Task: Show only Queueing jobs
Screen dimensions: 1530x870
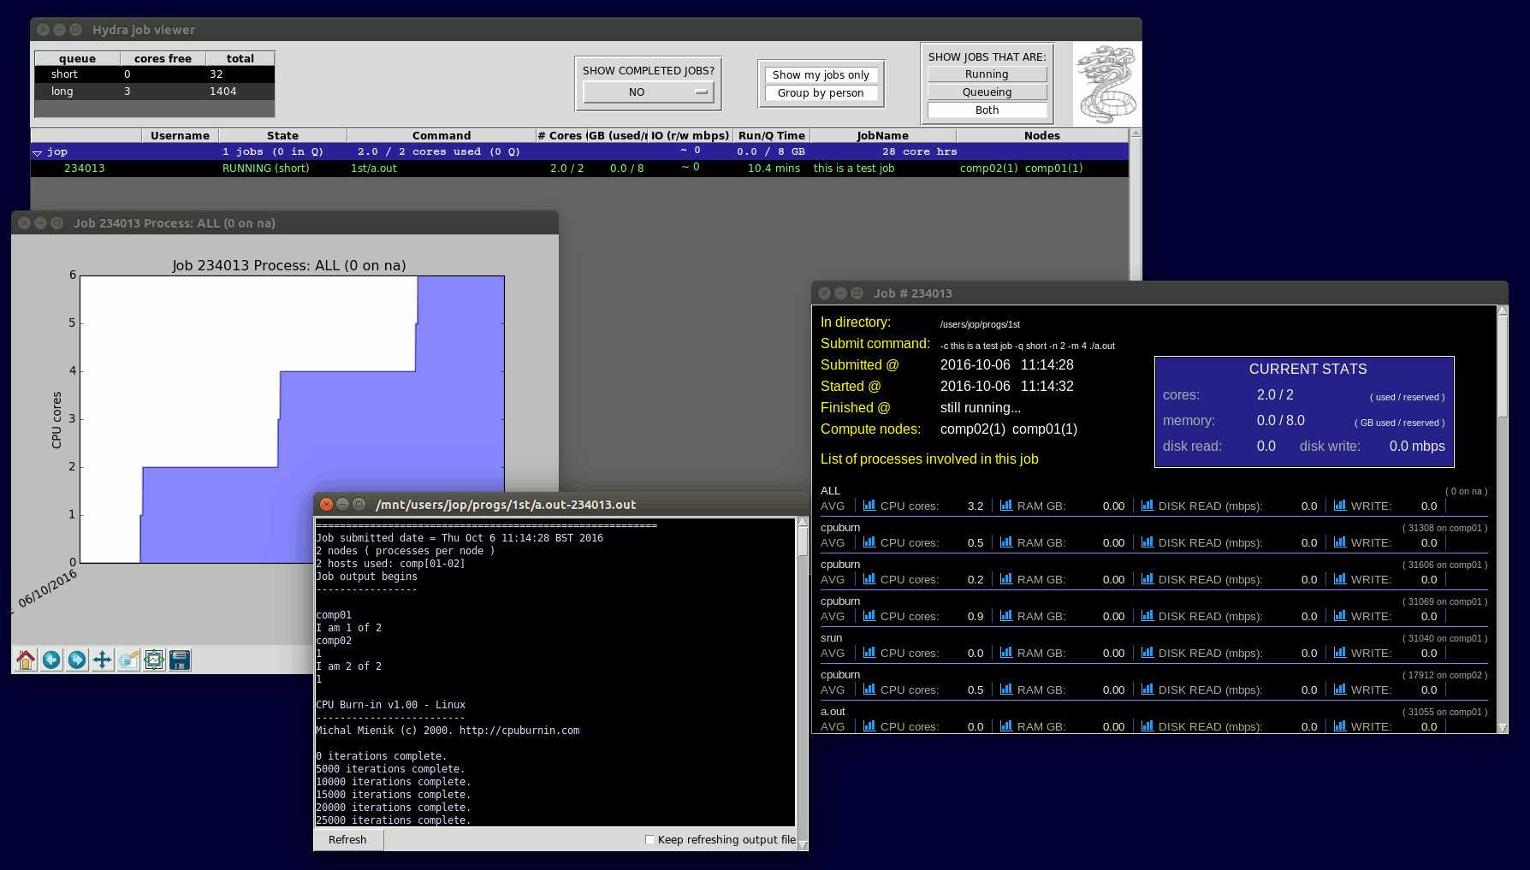Action: 987,92
